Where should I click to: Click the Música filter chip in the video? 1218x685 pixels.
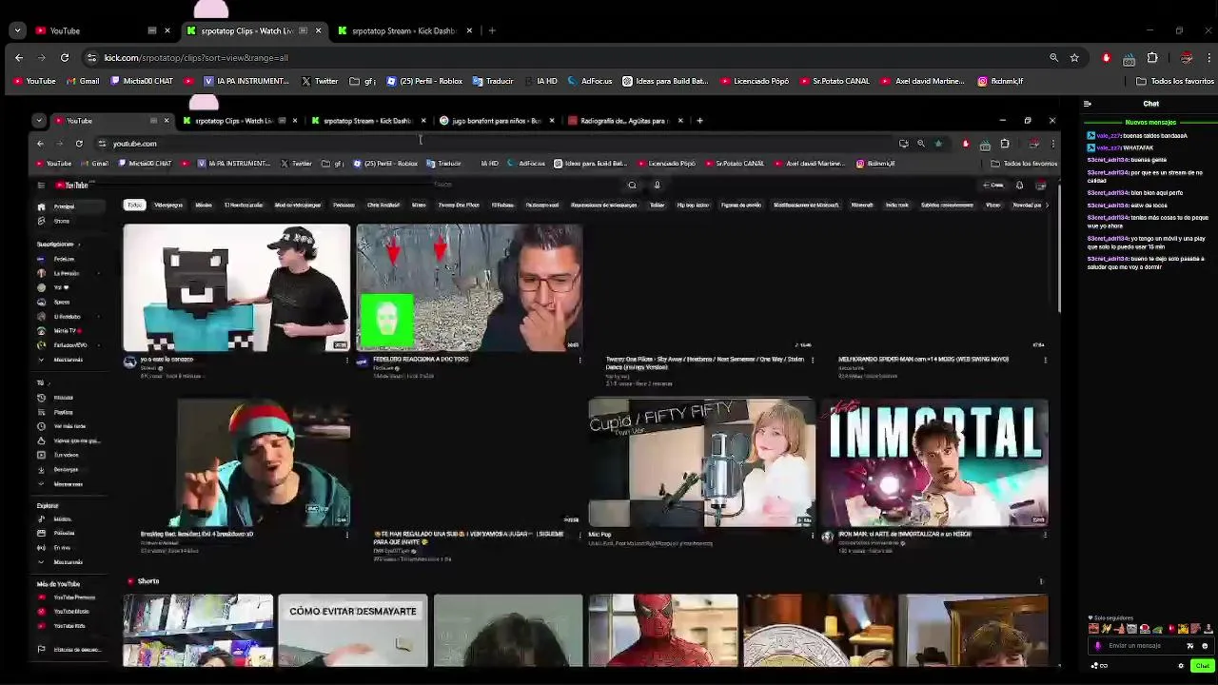click(203, 205)
